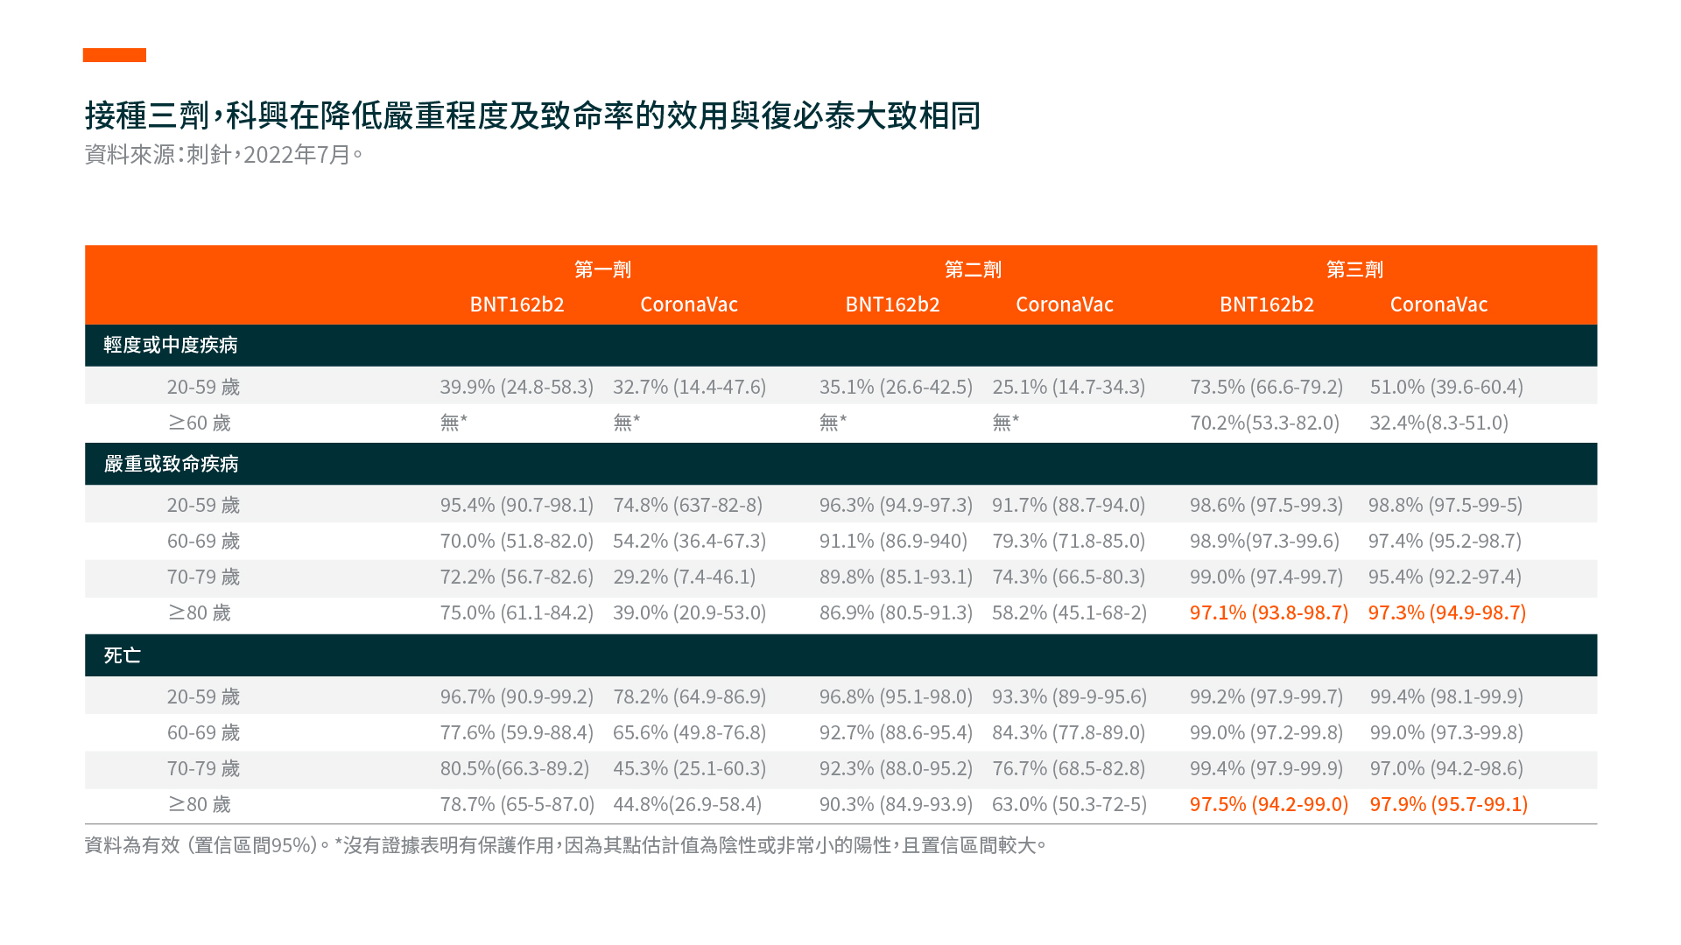
Task: Click cell 63.0% (50.3-72-5)
Action: click(x=1069, y=804)
